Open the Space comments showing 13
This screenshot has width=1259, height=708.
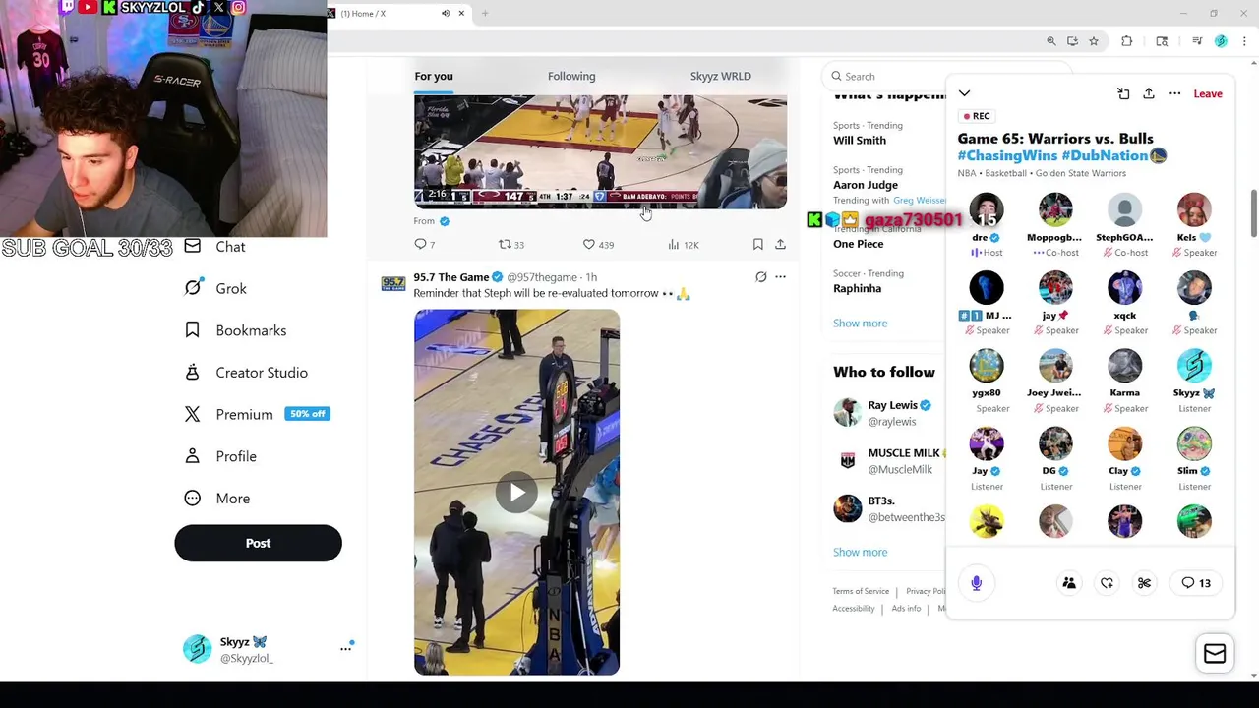(1196, 583)
